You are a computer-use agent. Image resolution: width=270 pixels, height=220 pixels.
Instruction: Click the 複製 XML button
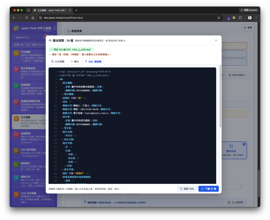pyautogui.click(x=187, y=189)
